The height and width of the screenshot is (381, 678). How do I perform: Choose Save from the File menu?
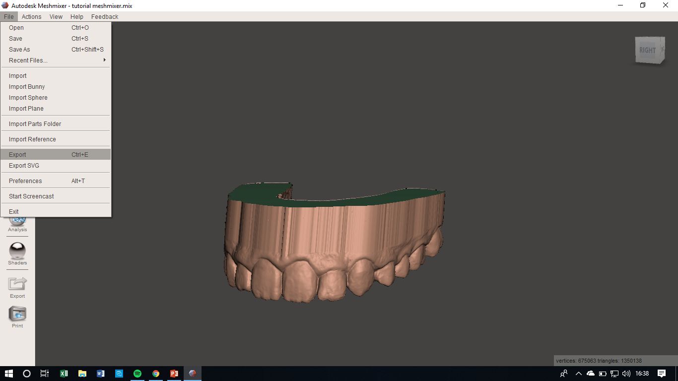[56, 39]
